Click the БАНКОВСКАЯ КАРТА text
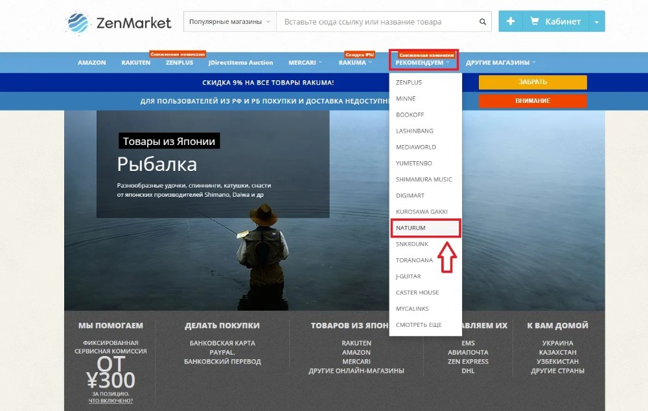The height and width of the screenshot is (411, 648). pos(222,343)
